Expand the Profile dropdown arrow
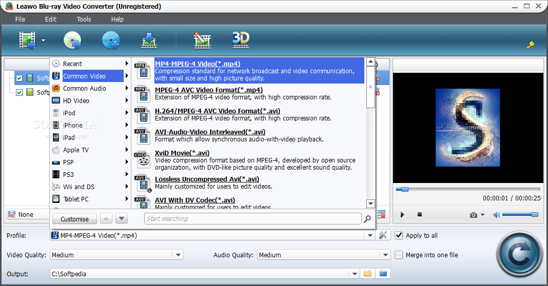Viewport: 548px width, 286px height. tap(370, 235)
